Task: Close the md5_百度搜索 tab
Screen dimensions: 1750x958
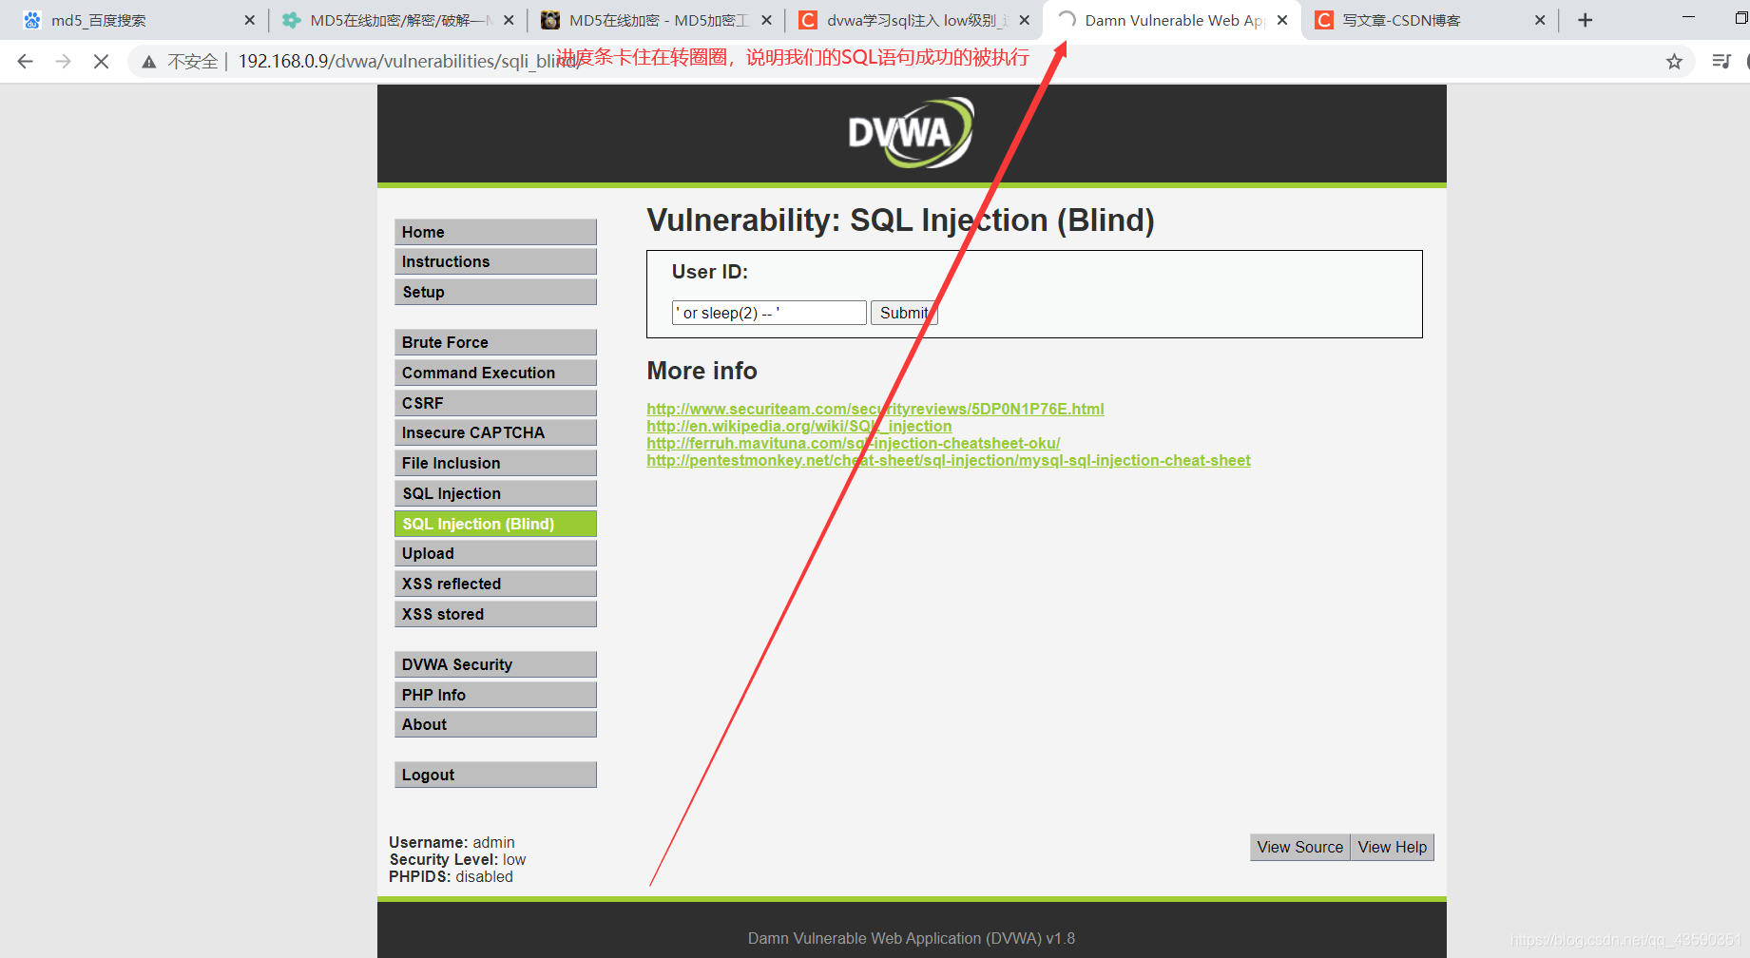Action: [x=249, y=20]
